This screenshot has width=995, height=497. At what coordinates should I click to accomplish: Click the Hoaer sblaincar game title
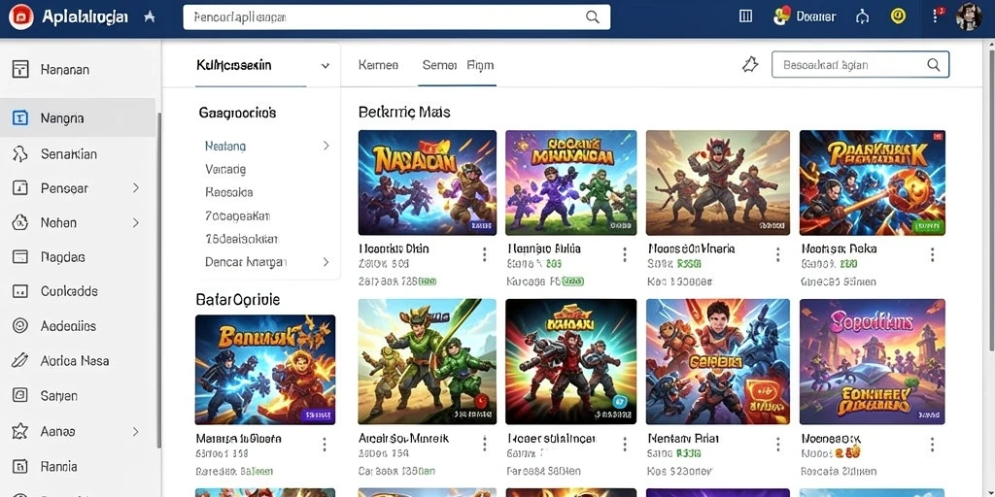click(x=551, y=438)
